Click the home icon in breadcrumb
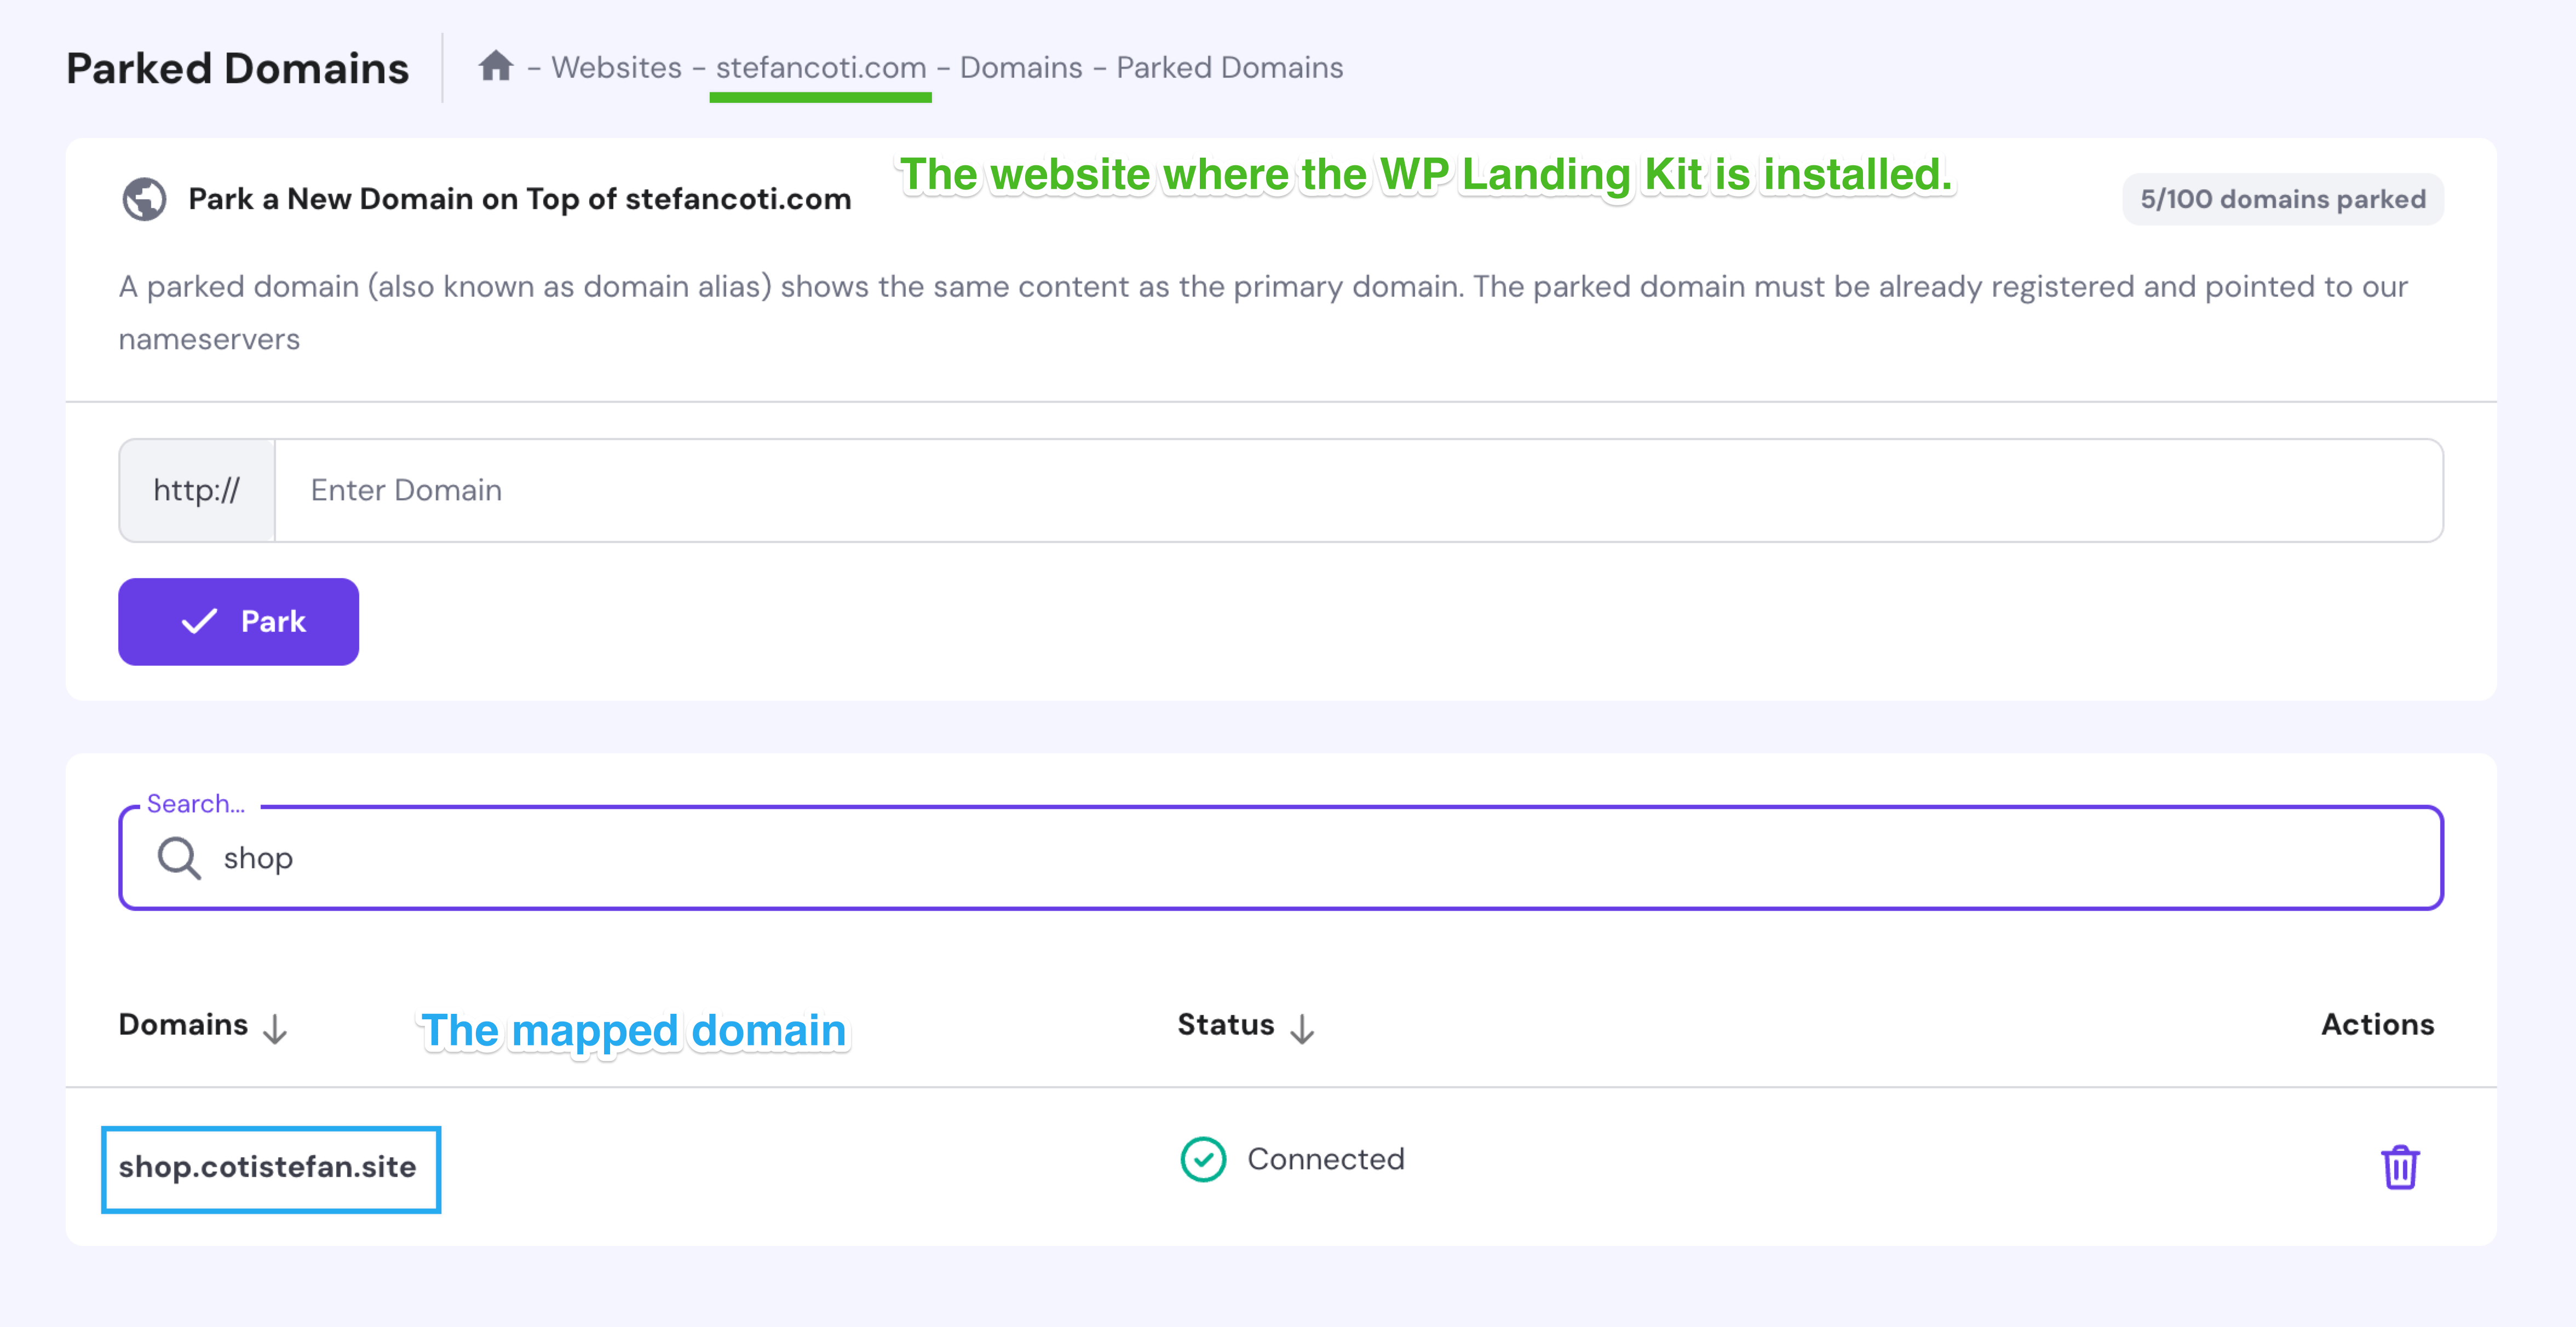 pos(497,66)
